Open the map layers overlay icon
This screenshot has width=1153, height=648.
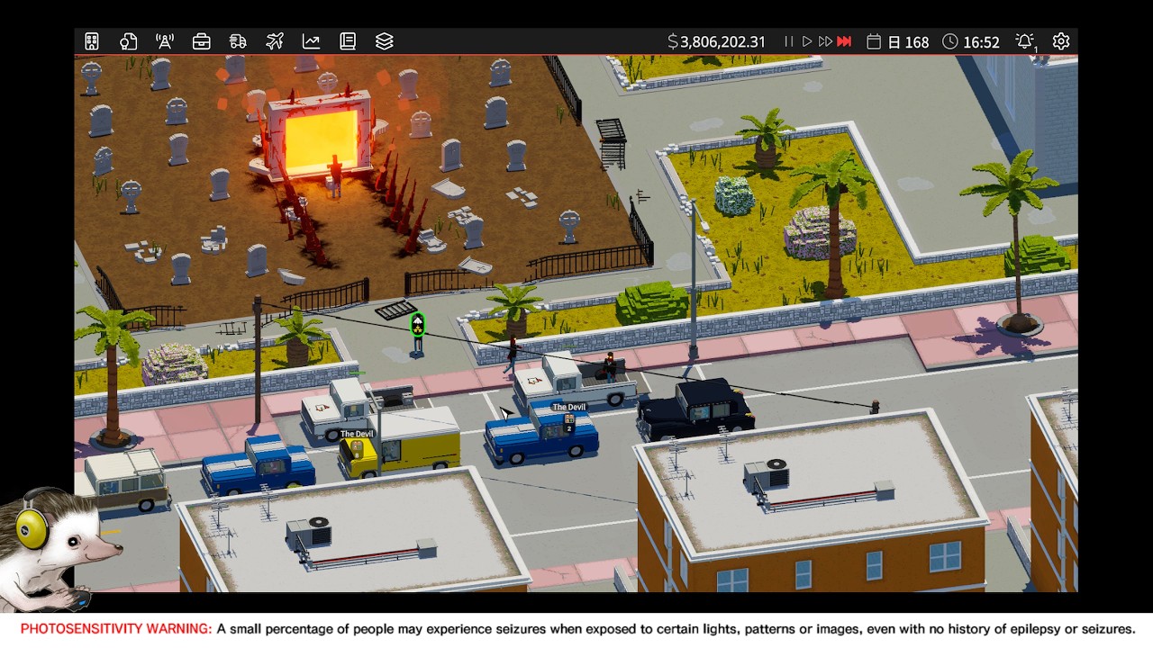pos(385,41)
